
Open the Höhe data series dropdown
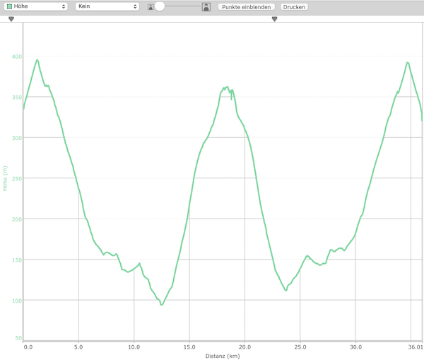click(36, 6)
